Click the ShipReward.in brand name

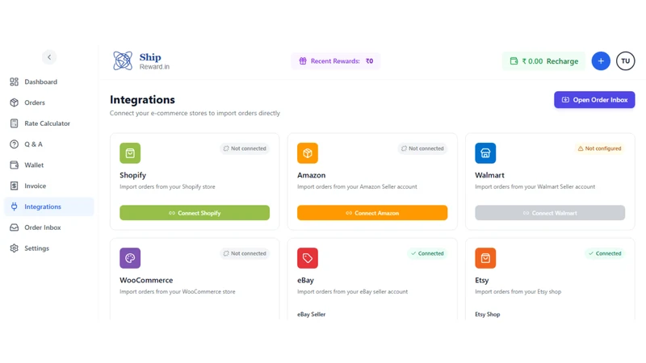(x=154, y=61)
